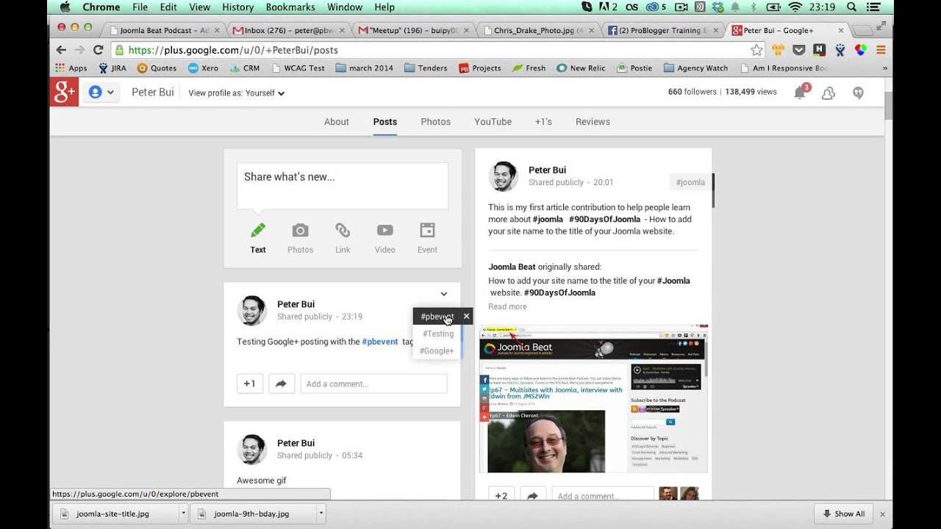
Task: Switch to the +1's tab
Action: [543, 122]
